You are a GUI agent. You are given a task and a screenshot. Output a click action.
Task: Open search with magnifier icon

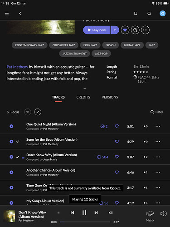(x=149, y=14)
